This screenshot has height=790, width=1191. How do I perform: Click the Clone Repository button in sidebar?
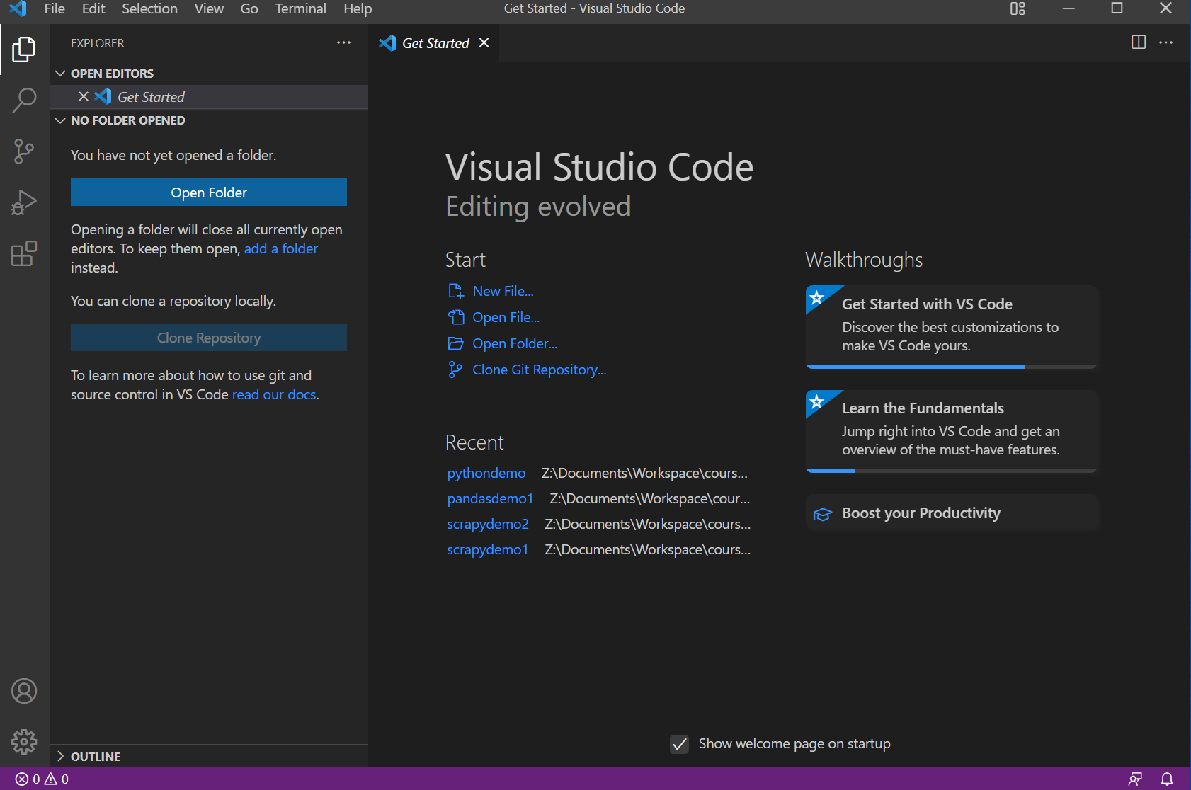click(209, 338)
